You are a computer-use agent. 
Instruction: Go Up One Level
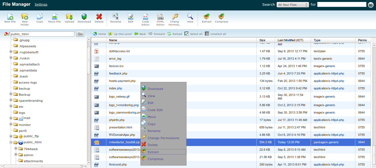(x=120, y=34)
